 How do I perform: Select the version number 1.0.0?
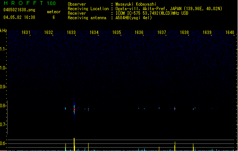click(51, 3)
